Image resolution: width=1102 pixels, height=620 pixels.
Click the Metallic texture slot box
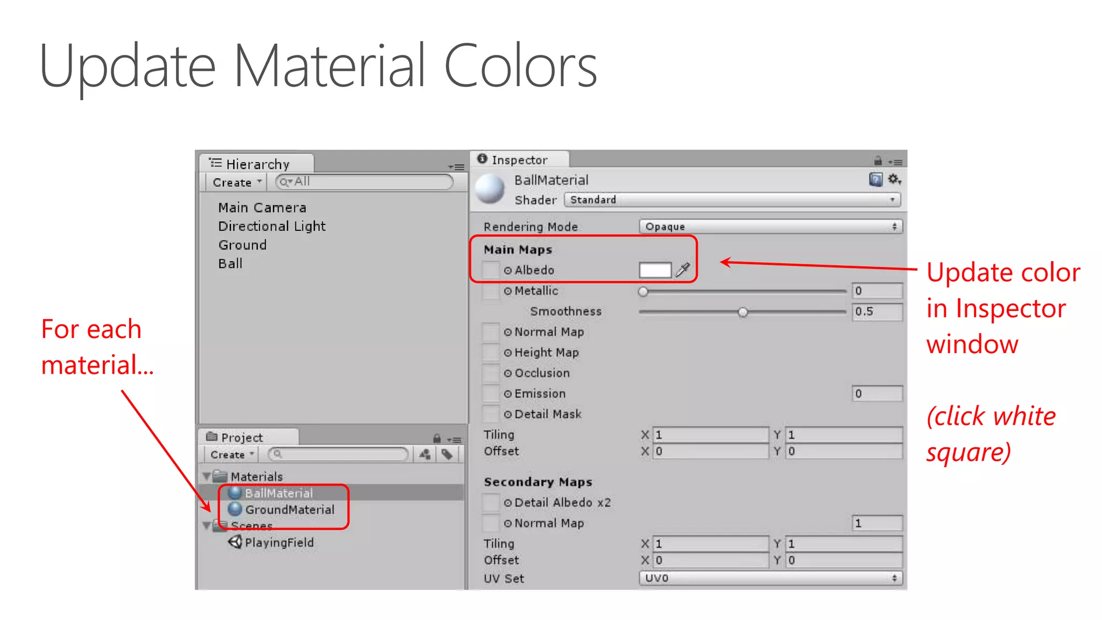(x=491, y=291)
